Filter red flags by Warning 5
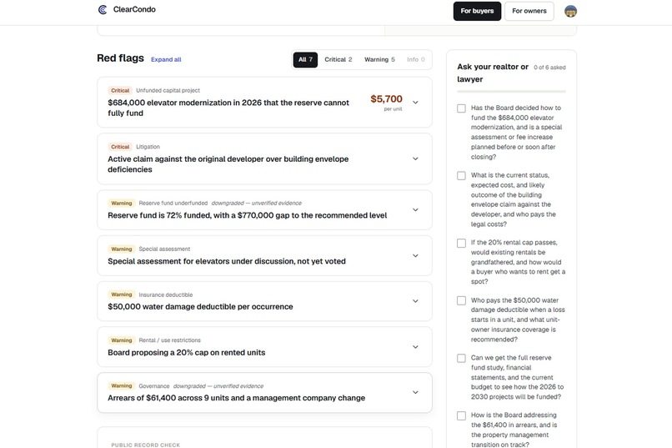The width and height of the screenshot is (672, 448). [379, 59]
